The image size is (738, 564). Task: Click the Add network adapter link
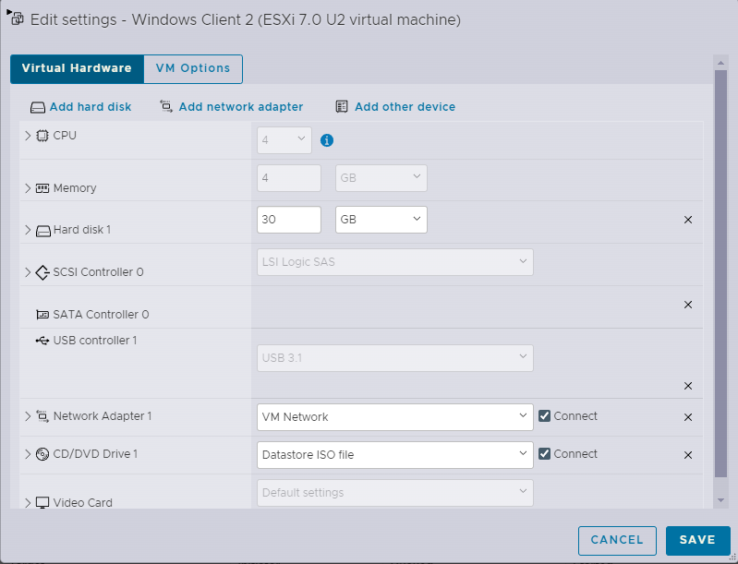pyautogui.click(x=241, y=107)
